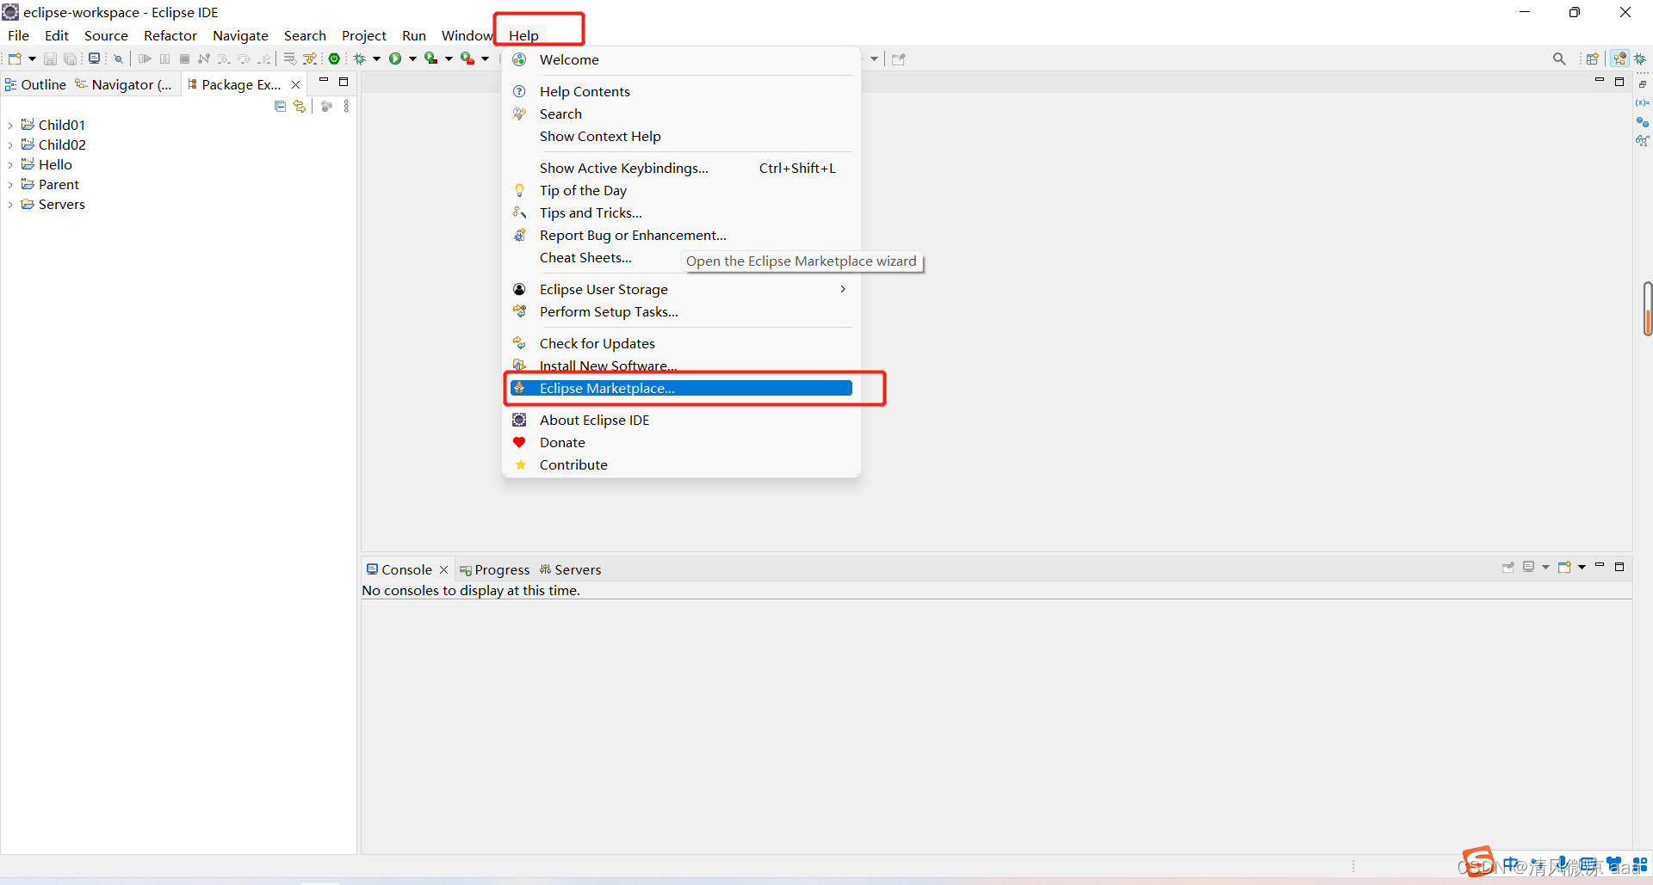The image size is (1653, 885).
Task: Click the Save All toolbar icon
Action: [x=71, y=59]
